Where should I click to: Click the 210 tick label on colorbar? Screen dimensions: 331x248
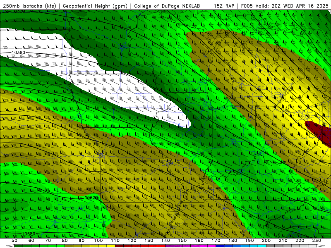(x=283, y=241)
